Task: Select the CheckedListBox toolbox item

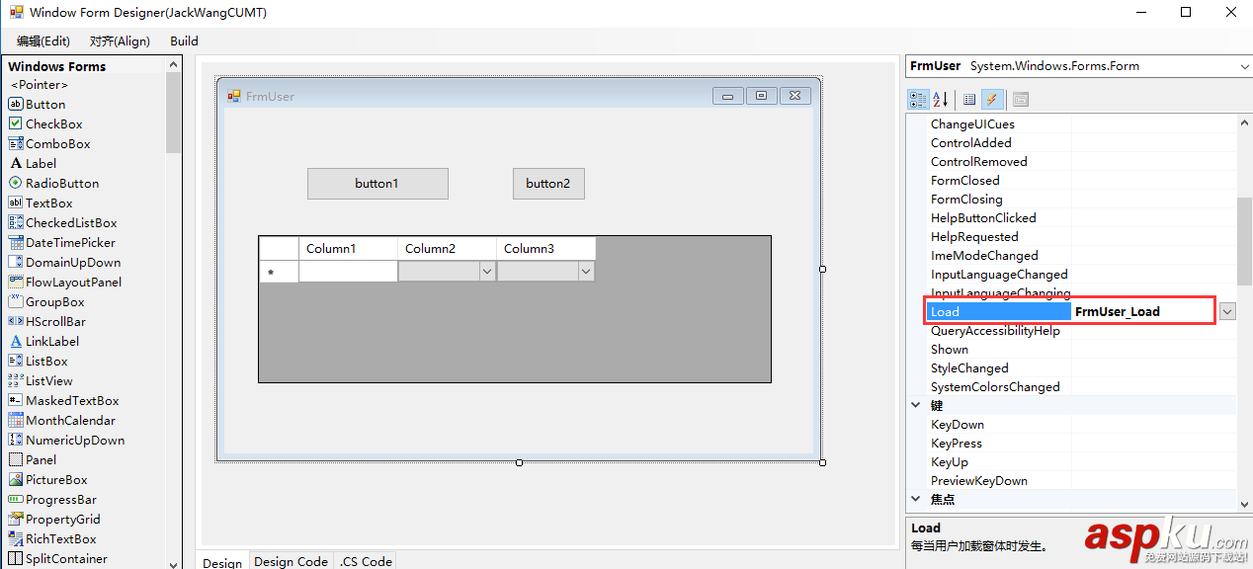Action: (x=62, y=222)
